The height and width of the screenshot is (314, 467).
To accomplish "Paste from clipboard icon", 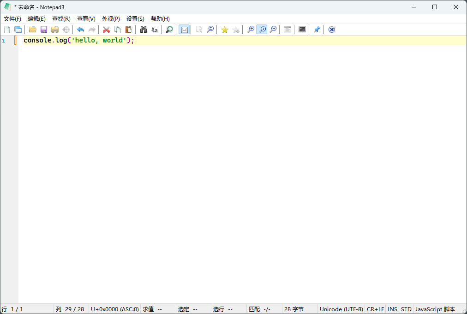I will (129, 30).
